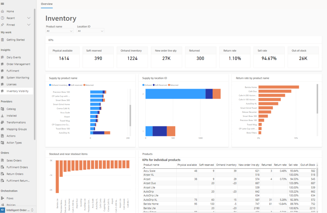Click the Flows orchestration icon

point(3,198)
